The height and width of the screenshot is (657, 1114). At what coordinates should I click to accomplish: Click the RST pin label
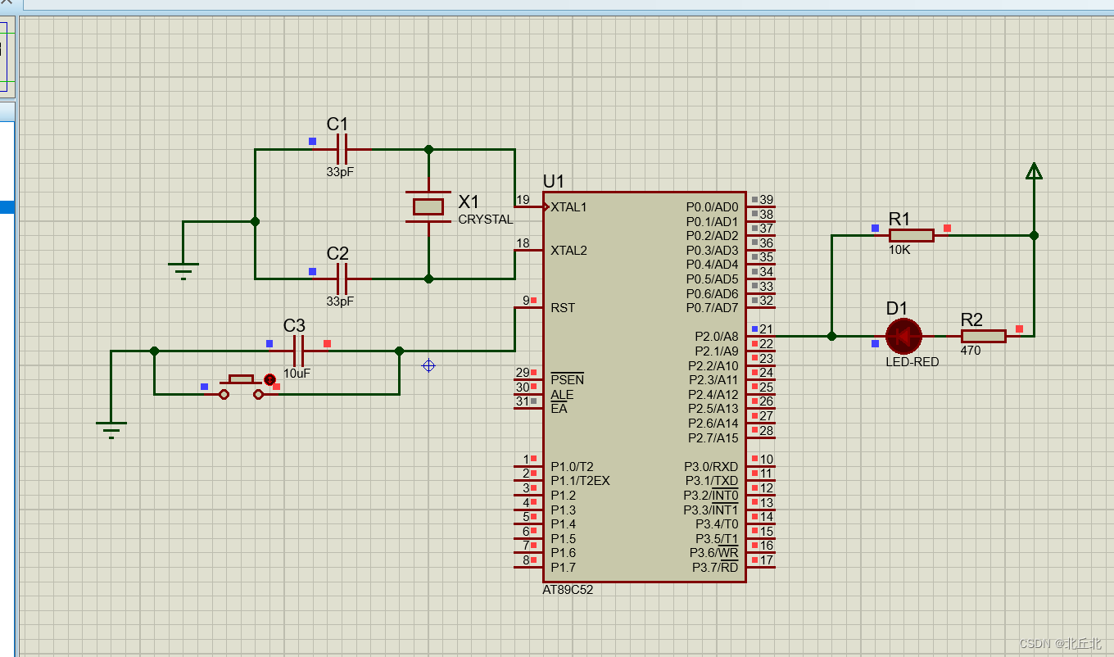(x=563, y=308)
